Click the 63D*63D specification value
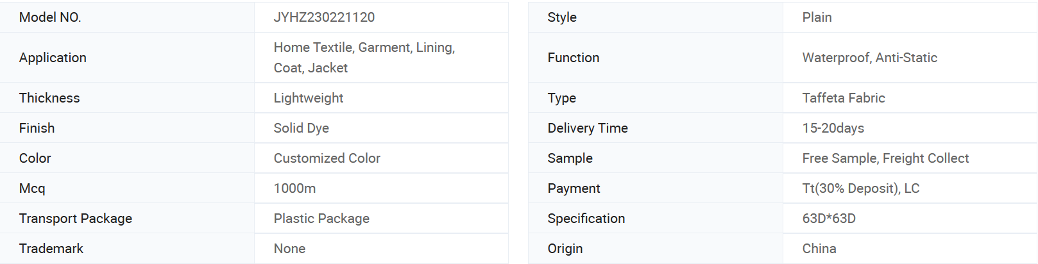Screen dimensions: 1038x264 [829, 219]
